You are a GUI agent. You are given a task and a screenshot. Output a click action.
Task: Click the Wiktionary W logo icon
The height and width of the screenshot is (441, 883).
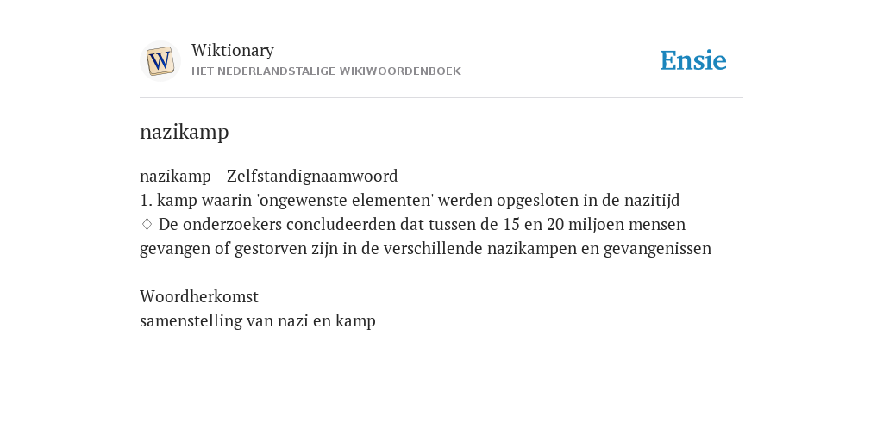click(160, 61)
